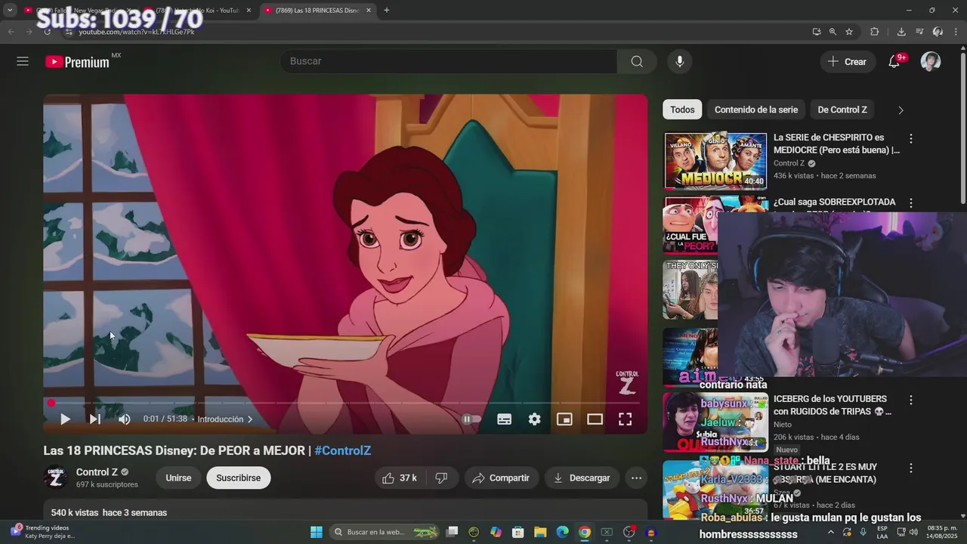Screen dimensions: 967x544
Task: Open Microsoft Store from taskbar
Action: [518, 532]
